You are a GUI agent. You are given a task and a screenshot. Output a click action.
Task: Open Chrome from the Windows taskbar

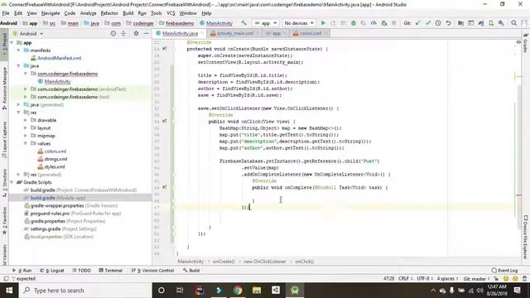point(238,291)
